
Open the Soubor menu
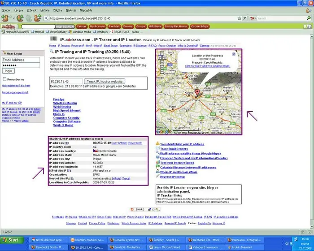[6, 10]
